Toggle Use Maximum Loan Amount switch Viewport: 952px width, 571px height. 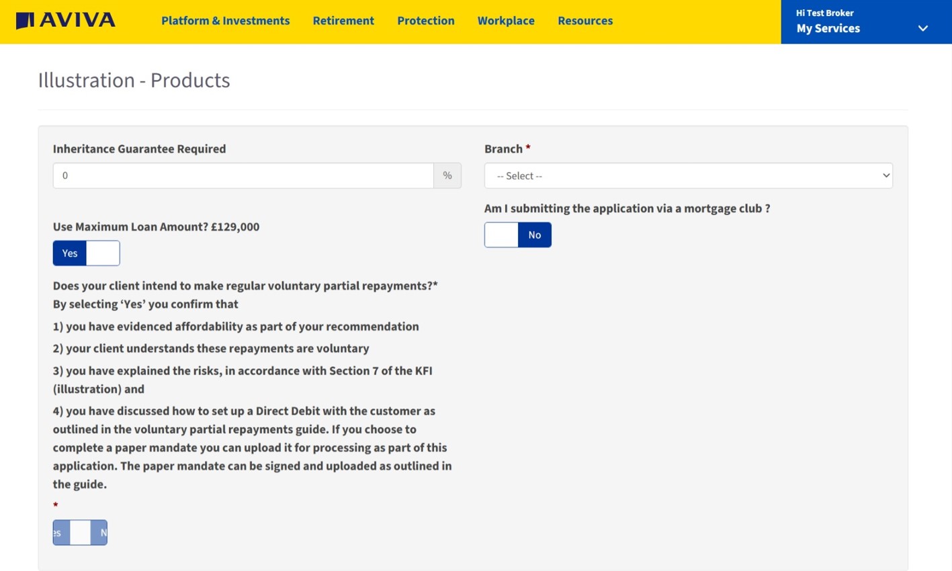pyautogui.click(x=86, y=253)
